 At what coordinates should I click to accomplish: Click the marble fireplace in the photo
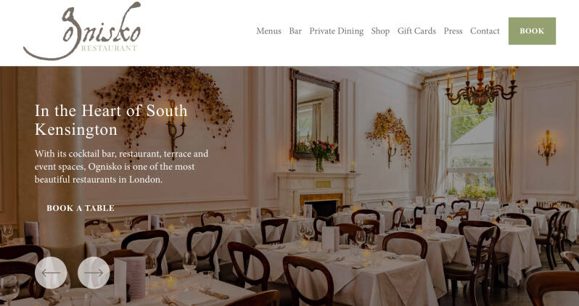pos(316,193)
